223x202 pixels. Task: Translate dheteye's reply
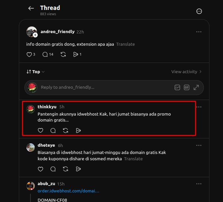point(133,159)
